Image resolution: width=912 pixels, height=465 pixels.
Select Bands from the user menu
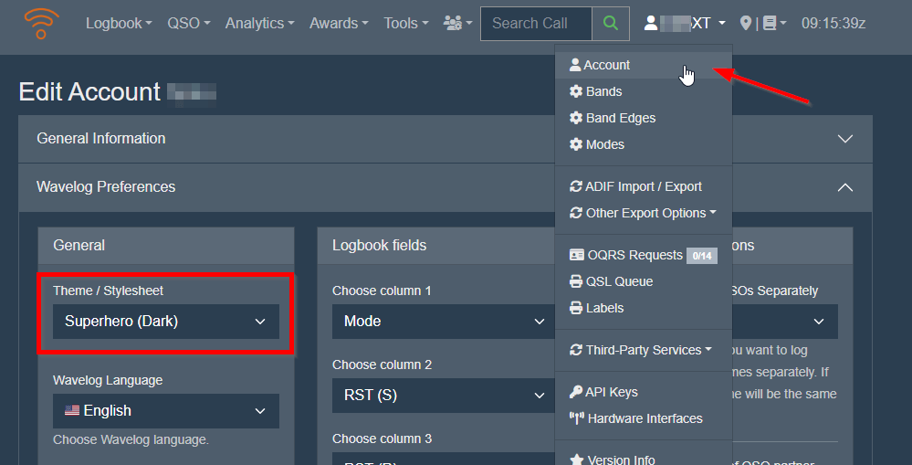pyautogui.click(x=644, y=91)
